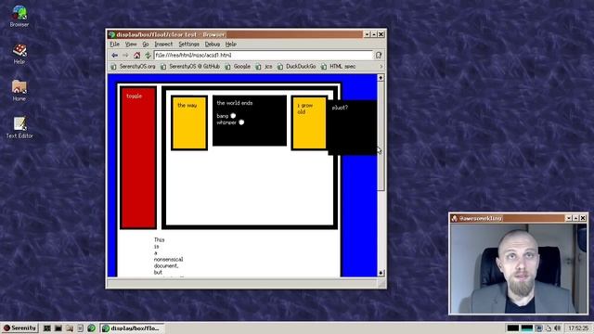Open the text editor quick-launch taskbar icon
Viewport: 594px width, 334px height.
(x=81, y=328)
